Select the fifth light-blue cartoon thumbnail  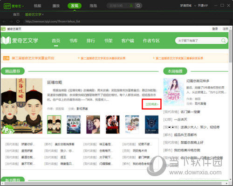coord(132,124)
